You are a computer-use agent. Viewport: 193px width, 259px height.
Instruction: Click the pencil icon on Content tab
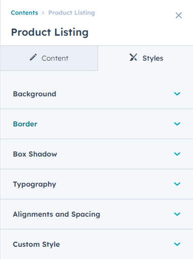pos(33,57)
